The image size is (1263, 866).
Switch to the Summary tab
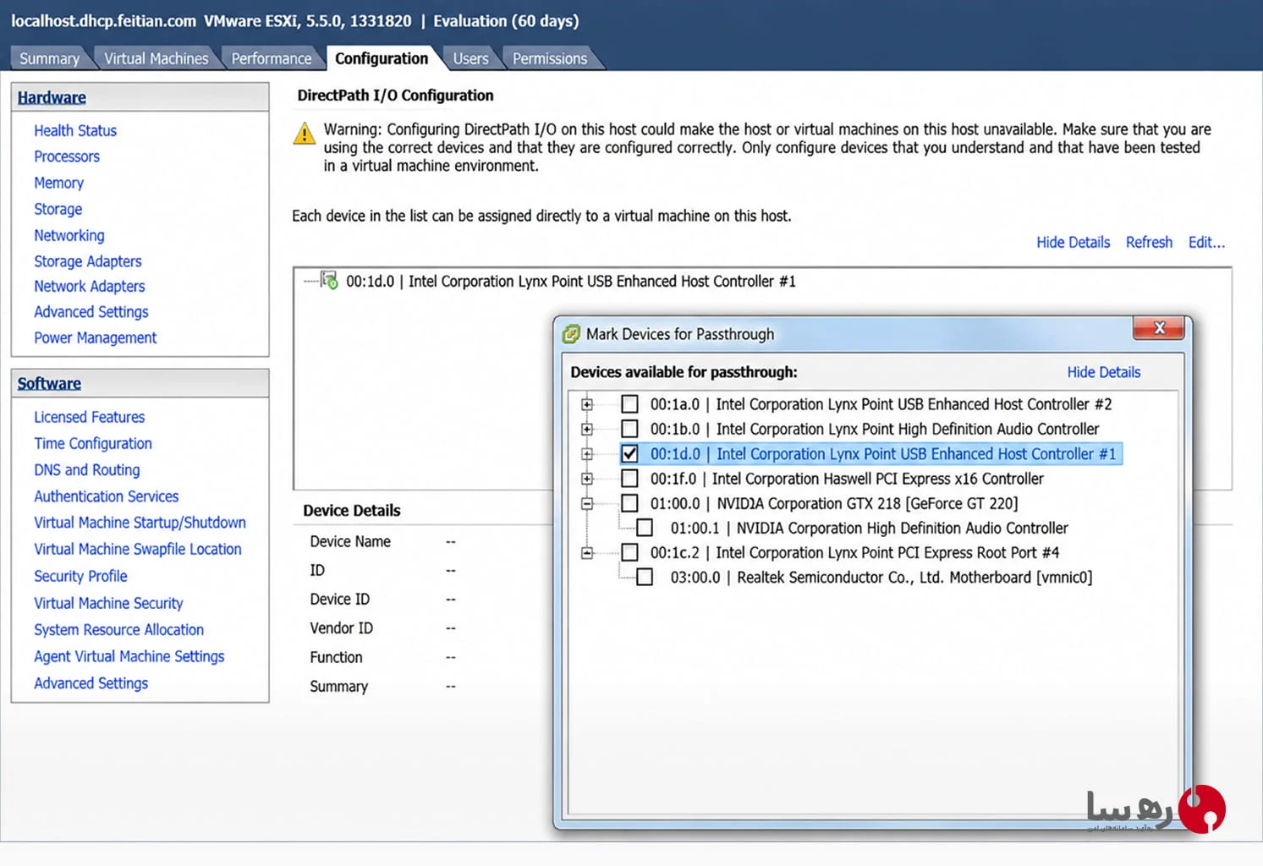(x=49, y=58)
